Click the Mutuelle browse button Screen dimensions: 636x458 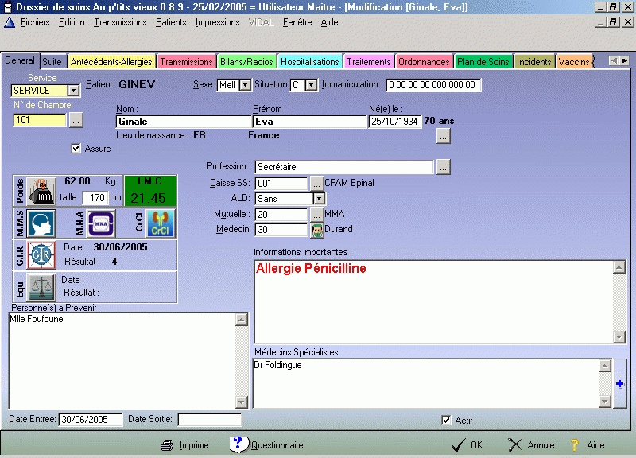click(316, 215)
